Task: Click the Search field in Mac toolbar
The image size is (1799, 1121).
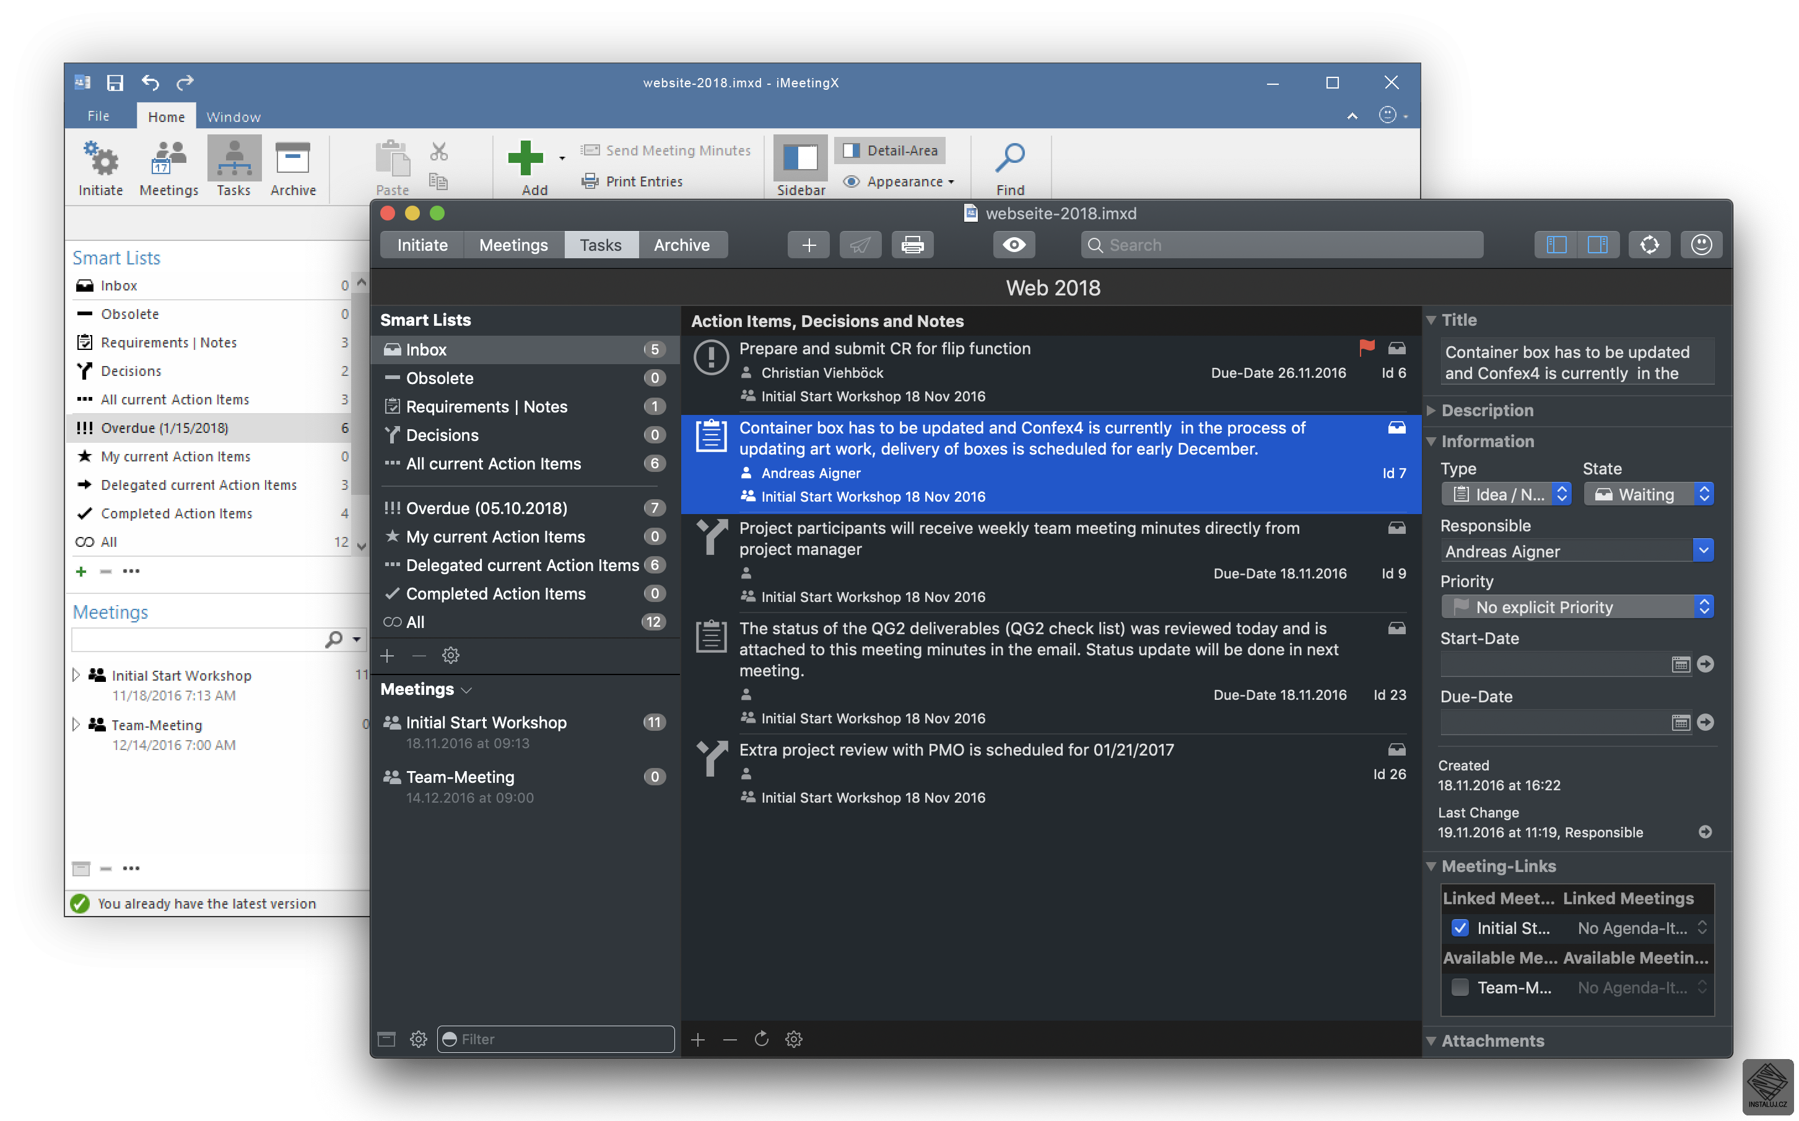Action: click(x=1282, y=245)
